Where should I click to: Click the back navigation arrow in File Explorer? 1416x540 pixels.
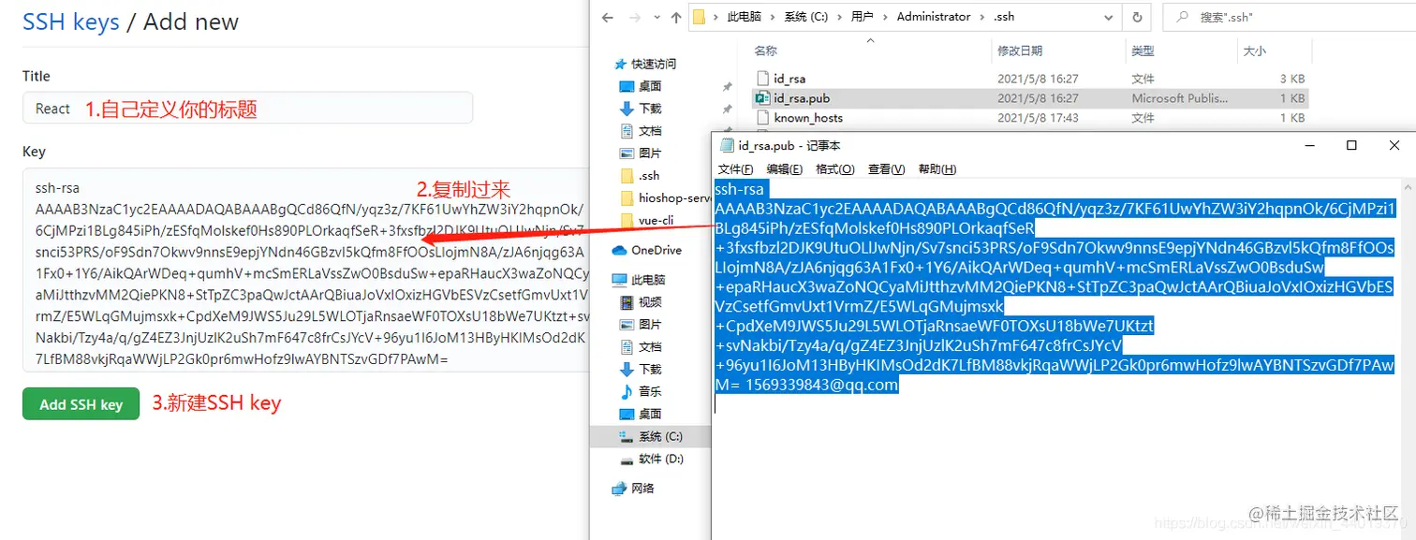point(606,16)
